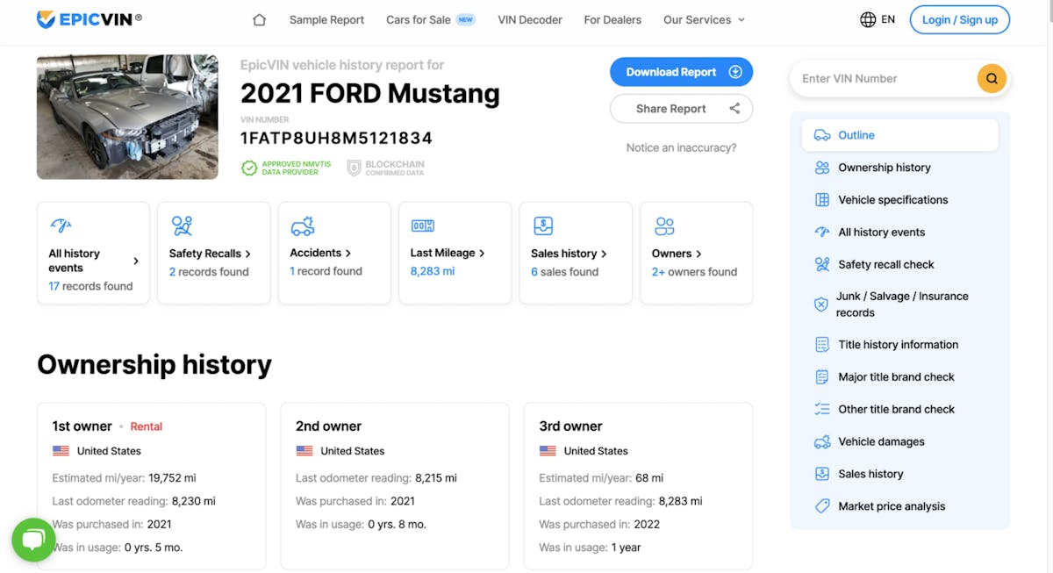Click the globe language icon

click(868, 19)
